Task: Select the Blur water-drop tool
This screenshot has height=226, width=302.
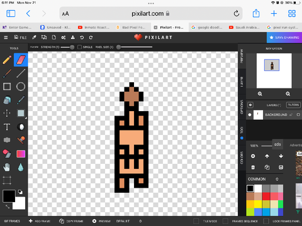Action: tap(21, 167)
